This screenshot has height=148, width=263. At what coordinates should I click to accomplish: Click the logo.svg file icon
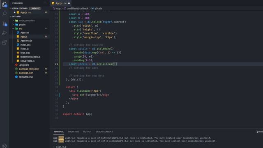click(x=18, y=53)
